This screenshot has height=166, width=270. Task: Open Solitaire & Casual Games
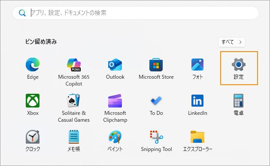74,108
